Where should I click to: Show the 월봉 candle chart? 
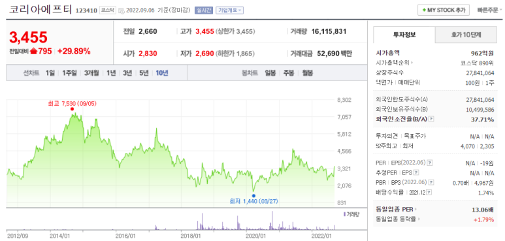[x=308, y=73]
